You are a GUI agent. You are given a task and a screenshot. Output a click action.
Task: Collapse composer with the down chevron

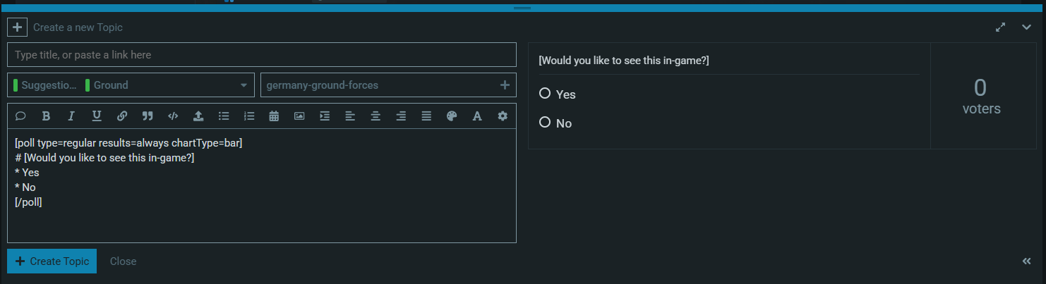[1026, 27]
